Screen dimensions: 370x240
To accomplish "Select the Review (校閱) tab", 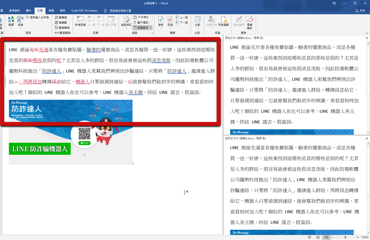I will click(39, 11).
